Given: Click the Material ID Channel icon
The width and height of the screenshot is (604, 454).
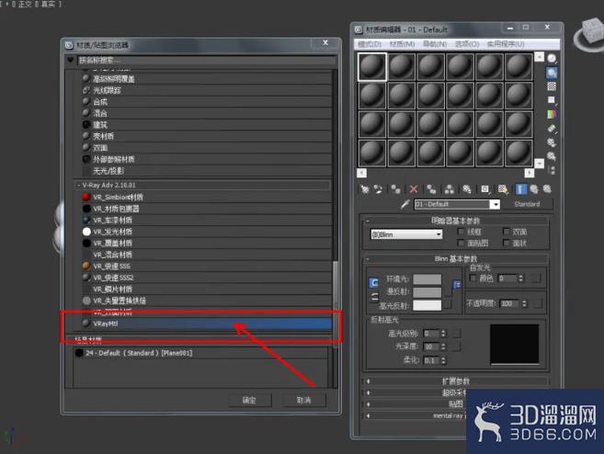Looking at the screenshot, I should click(485, 189).
